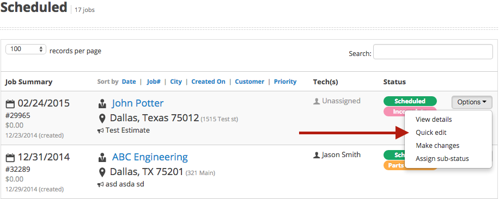This screenshot has height=199, width=499.
Task: Open Options dropdown for John Potter job
Action: point(472,102)
